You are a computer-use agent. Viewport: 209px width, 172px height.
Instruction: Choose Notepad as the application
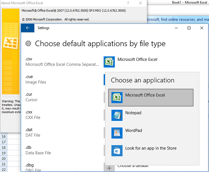point(151,115)
